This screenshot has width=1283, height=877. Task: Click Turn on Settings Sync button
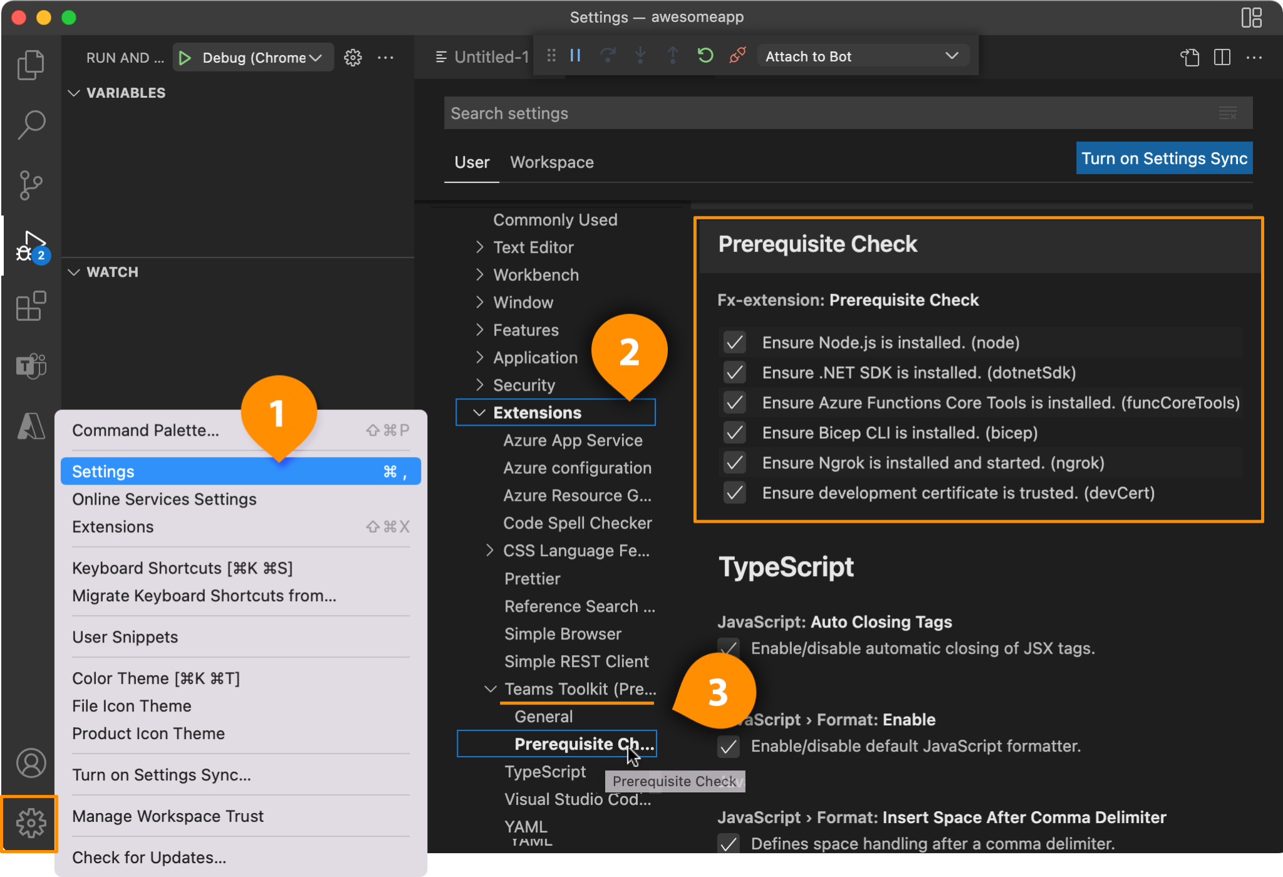click(x=1163, y=159)
